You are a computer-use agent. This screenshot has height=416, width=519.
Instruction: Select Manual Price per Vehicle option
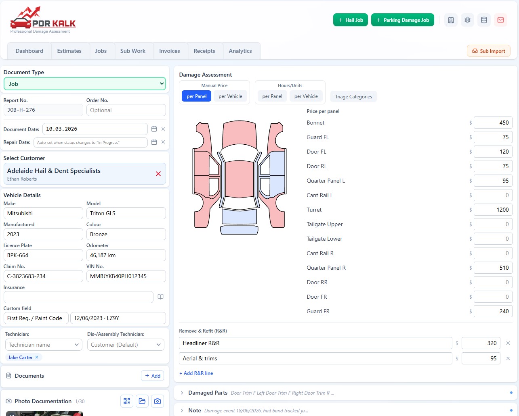click(230, 96)
